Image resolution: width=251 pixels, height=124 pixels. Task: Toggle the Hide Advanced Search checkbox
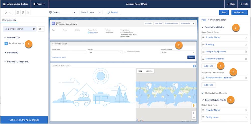[x=203, y=93]
